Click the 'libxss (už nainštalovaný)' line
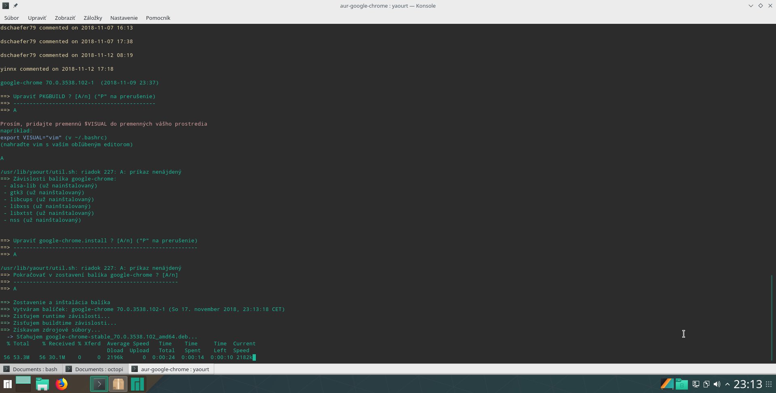776x393 pixels. click(x=47, y=206)
